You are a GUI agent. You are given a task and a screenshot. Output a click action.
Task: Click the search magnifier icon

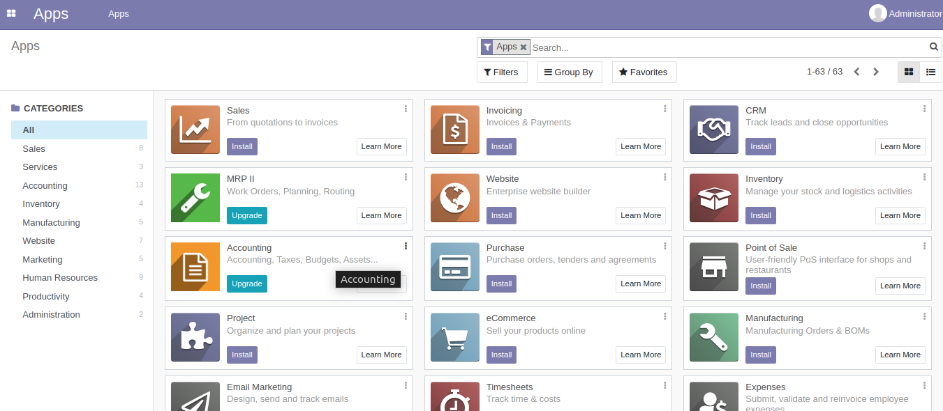coord(934,47)
